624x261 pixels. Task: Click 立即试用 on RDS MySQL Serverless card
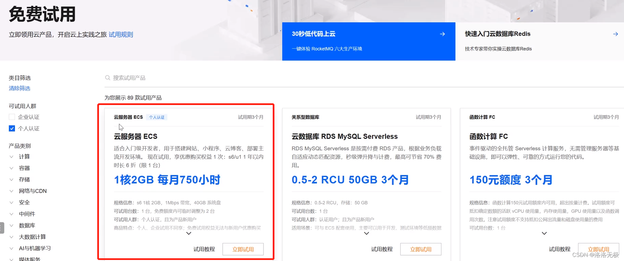tap(421, 249)
